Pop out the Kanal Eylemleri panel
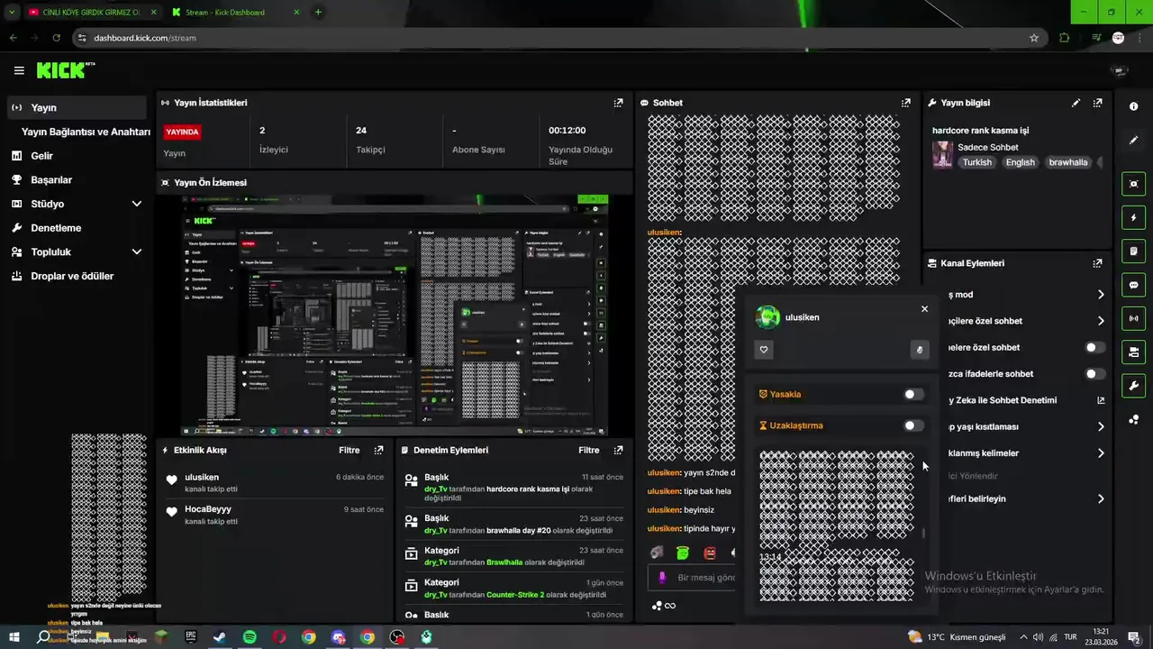The image size is (1153, 649). pyautogui.click(x=1097, y=263)
